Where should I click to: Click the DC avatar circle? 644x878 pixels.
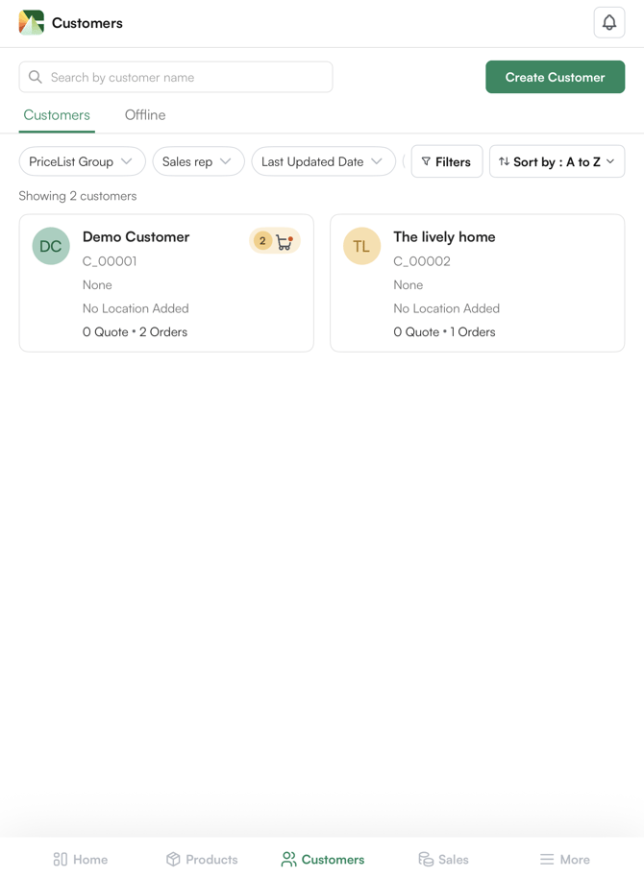pyautogui.click(x=51, y=246)
